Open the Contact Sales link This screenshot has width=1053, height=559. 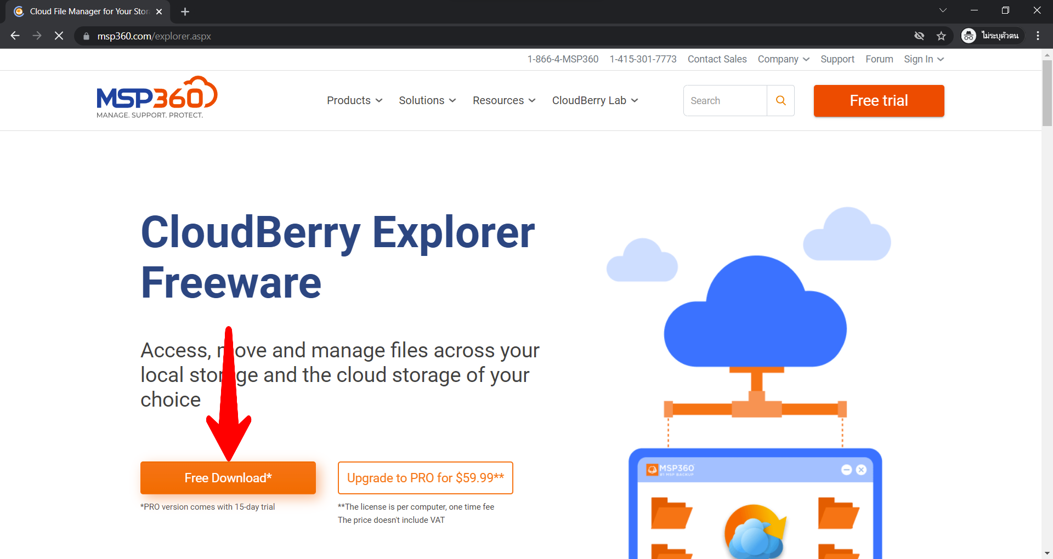(717, 59)
